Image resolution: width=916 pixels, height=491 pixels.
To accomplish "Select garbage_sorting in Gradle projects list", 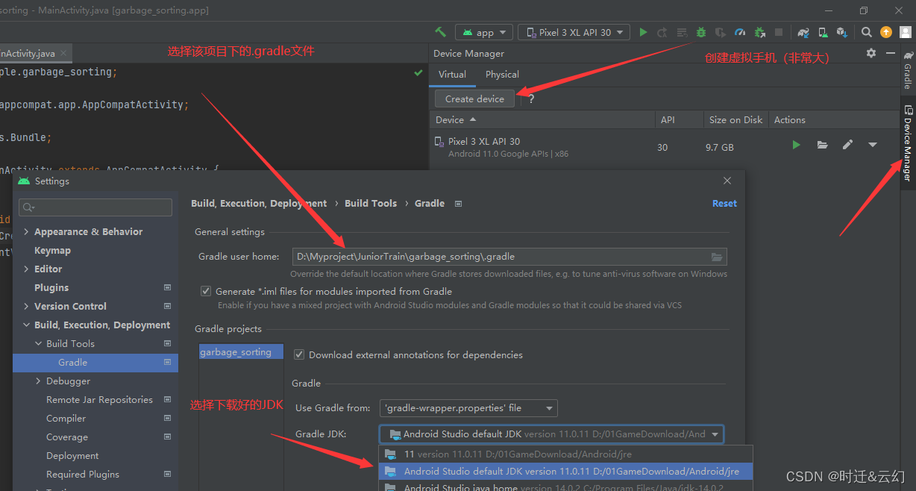I will 241,351.
